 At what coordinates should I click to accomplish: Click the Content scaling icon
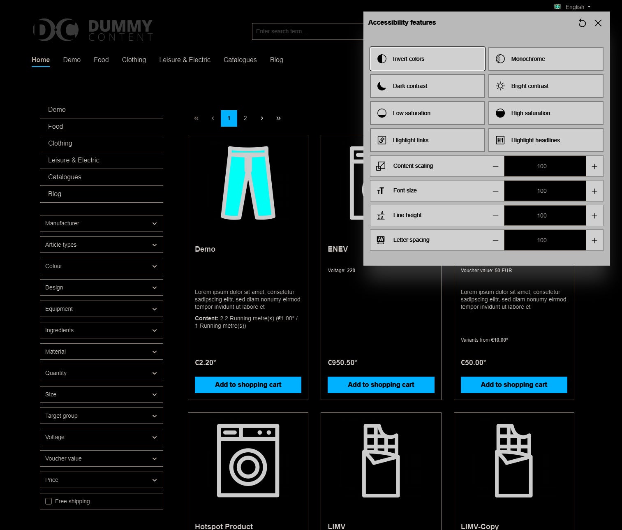[381, 166]
